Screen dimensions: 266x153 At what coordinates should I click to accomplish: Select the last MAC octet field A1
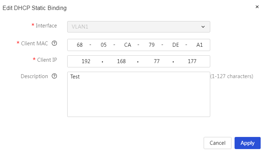coord(199,45)
